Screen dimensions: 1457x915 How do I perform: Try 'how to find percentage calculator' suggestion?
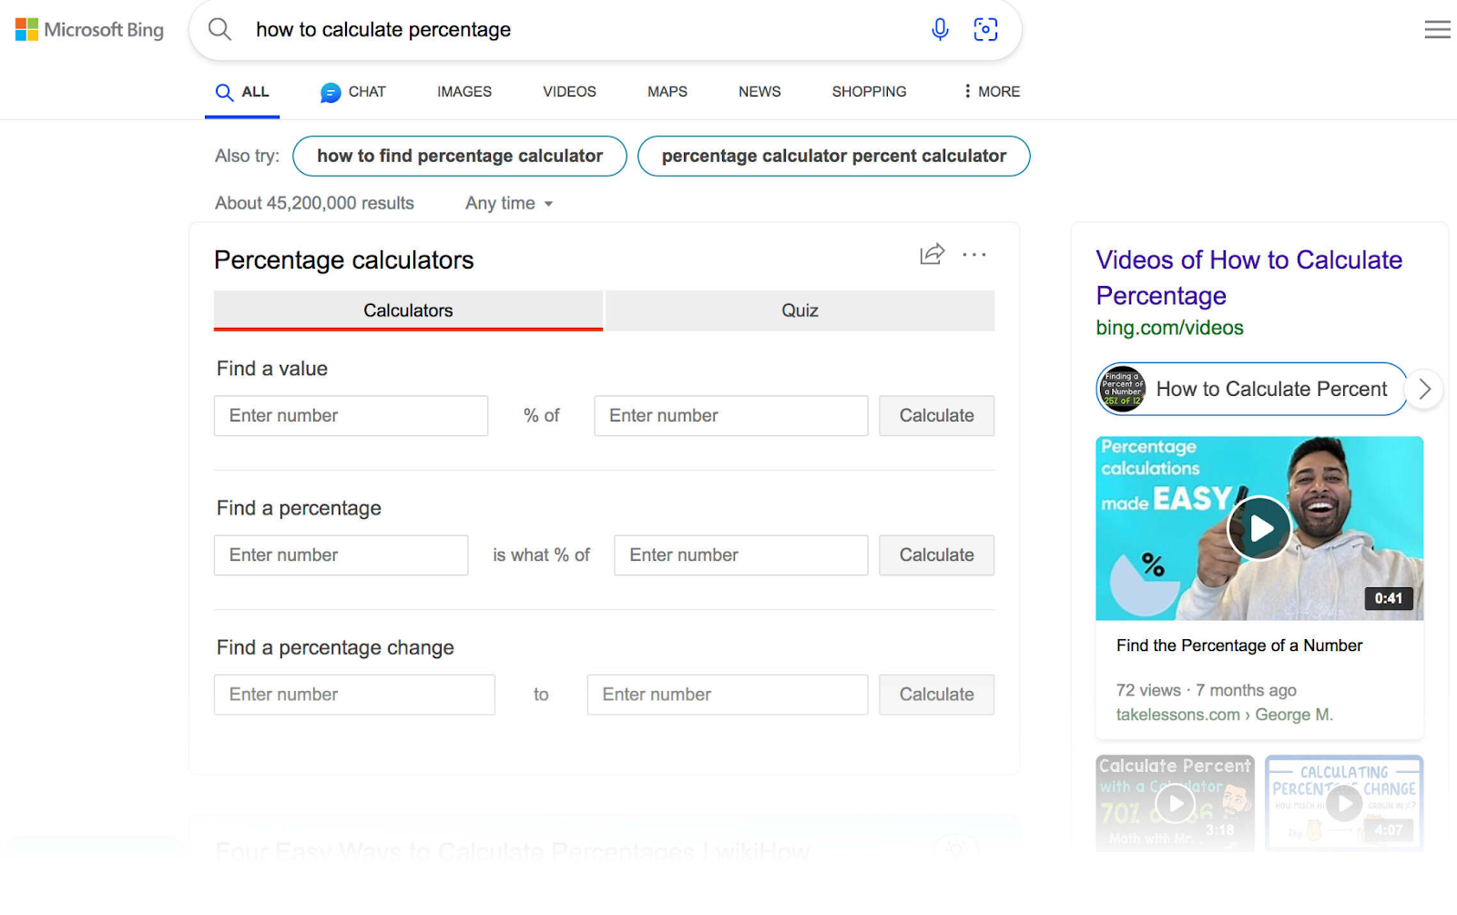coord(460,156)
